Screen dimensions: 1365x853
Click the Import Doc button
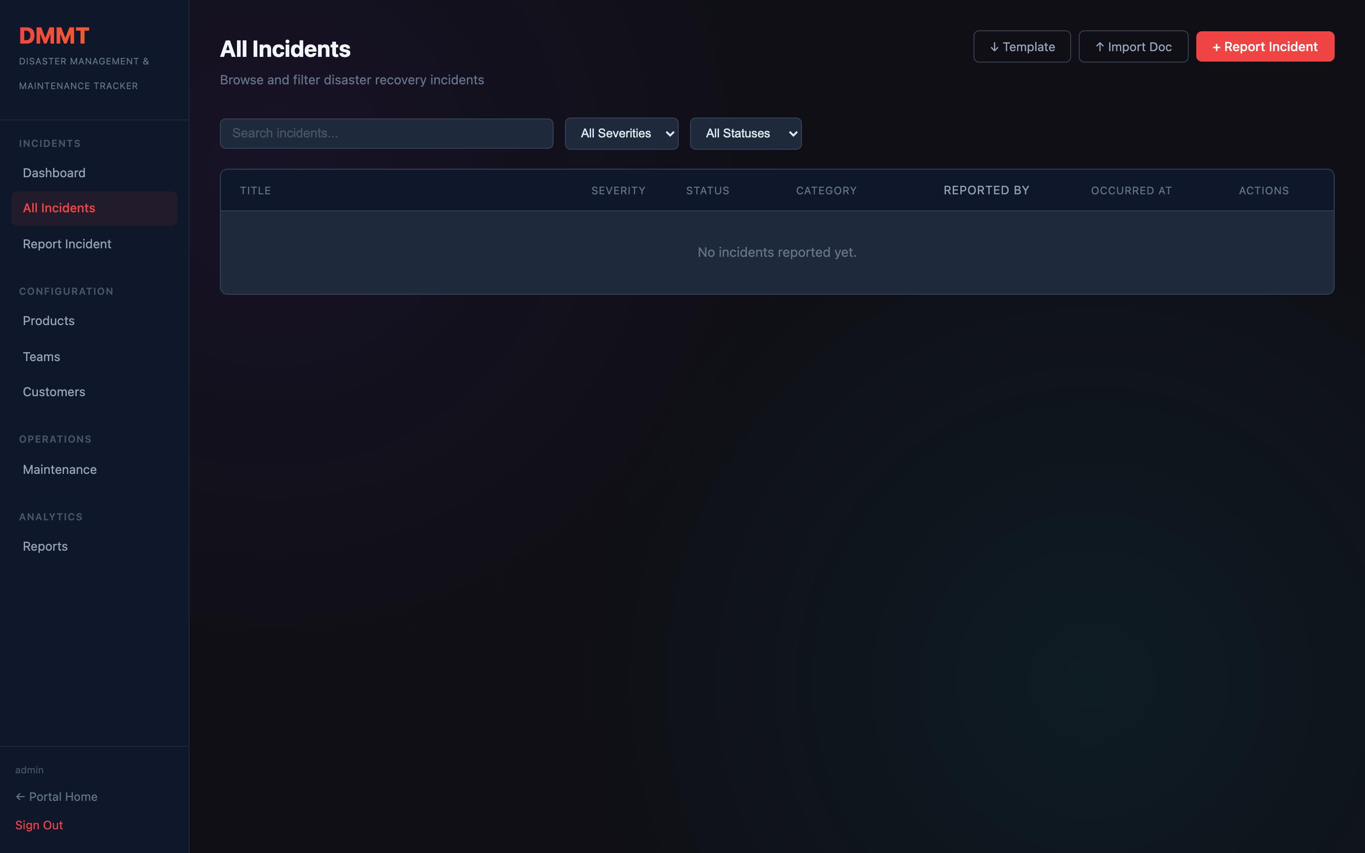(x=1133, y=46)
